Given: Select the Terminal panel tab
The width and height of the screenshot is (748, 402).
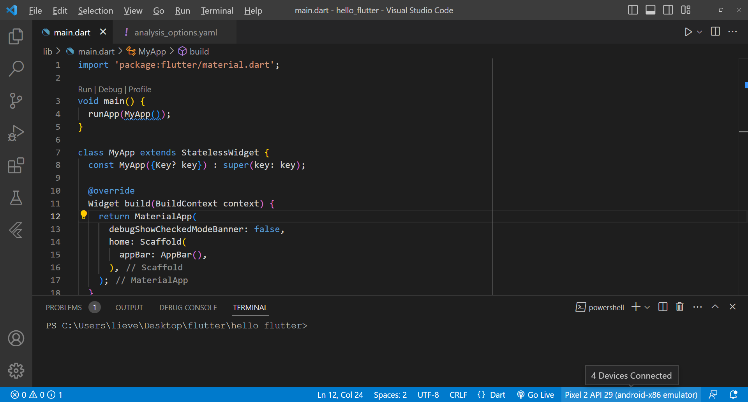Looking at the screenshot, I should 250,307.
